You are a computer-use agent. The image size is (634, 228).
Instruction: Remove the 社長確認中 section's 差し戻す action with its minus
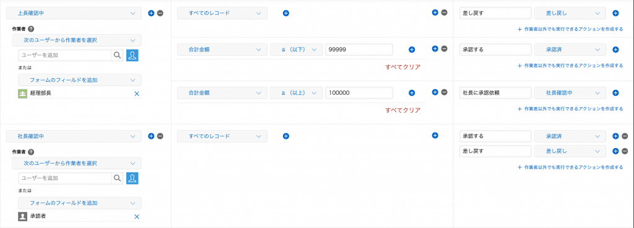coord(625,151)
